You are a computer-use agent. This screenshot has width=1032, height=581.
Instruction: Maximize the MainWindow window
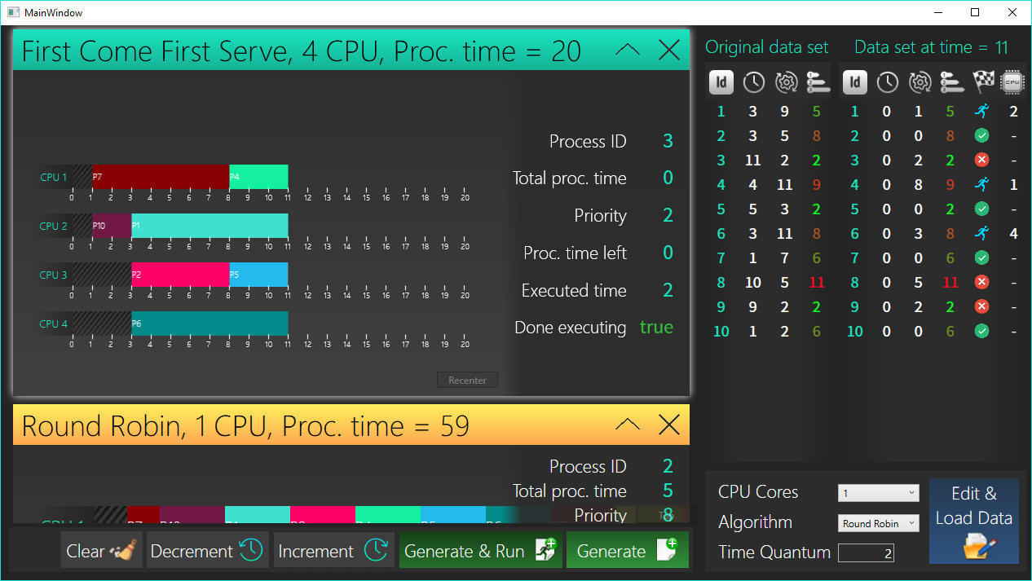click(975, 12)
